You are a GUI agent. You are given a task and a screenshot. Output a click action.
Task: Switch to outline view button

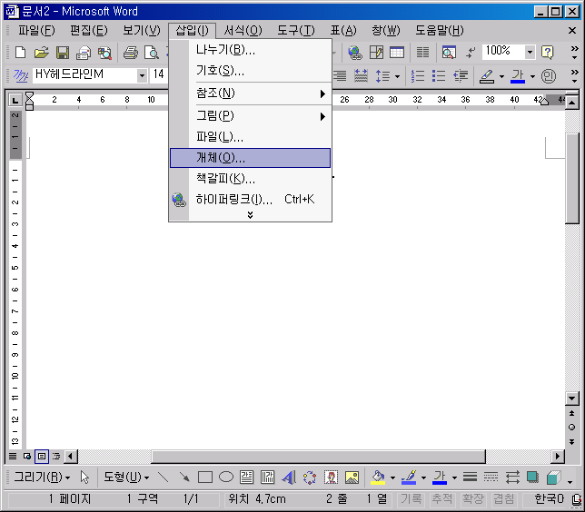[x=56, y=456]
